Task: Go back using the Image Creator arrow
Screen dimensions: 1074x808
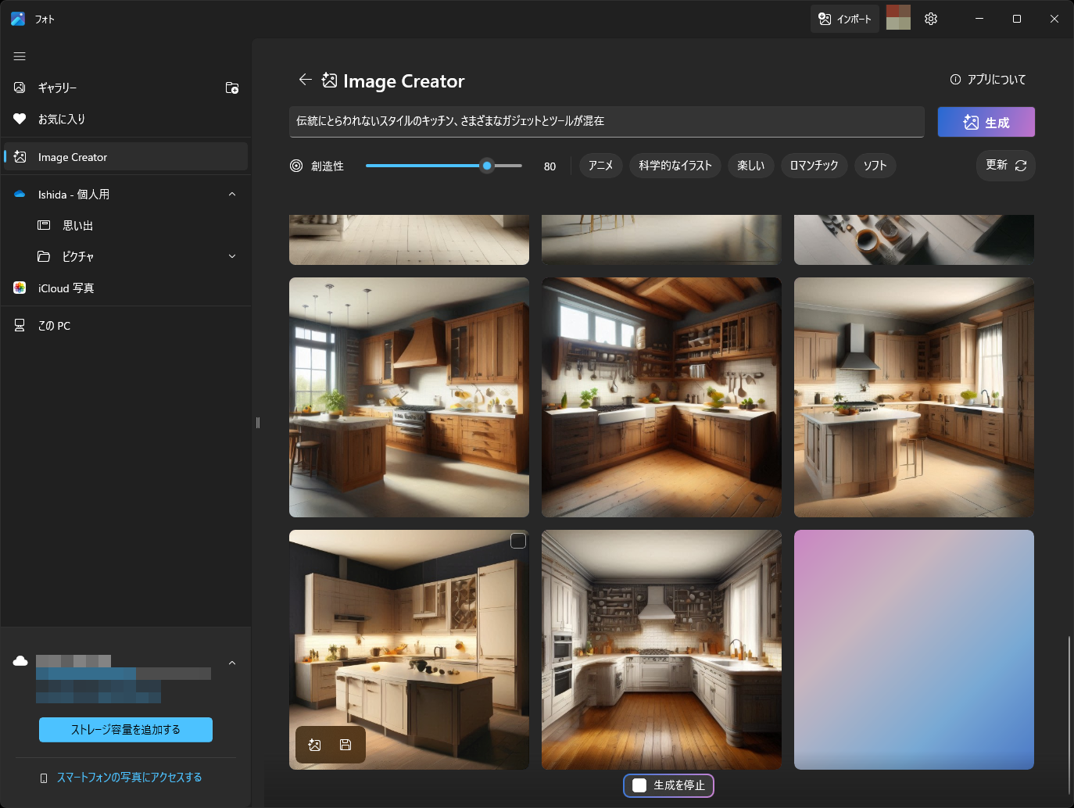Action: [x=305, y=80]
